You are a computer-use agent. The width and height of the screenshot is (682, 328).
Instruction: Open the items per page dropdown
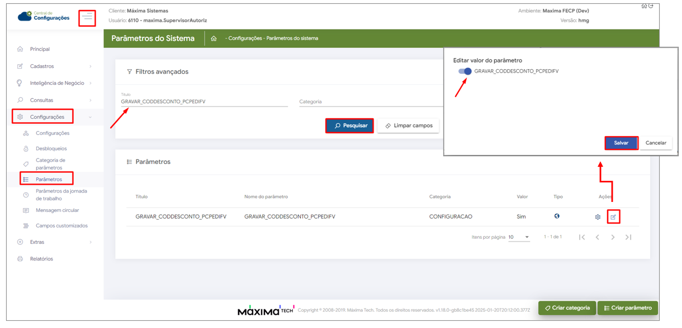pyautogui.click(x=519, y=238)
